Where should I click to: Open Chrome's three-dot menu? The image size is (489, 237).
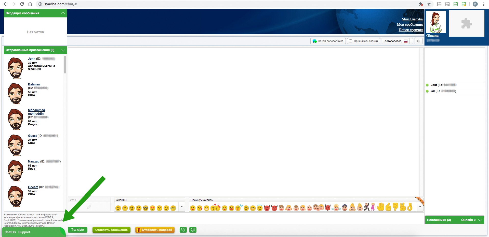tap(483, 4)
